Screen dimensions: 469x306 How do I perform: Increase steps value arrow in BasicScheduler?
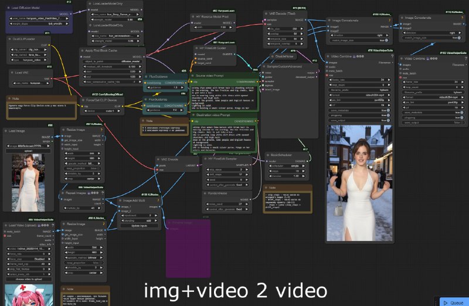coord(303,171)
